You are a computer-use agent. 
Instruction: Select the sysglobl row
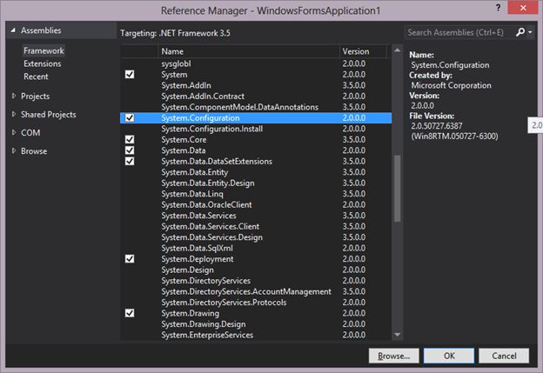(256, 63)
